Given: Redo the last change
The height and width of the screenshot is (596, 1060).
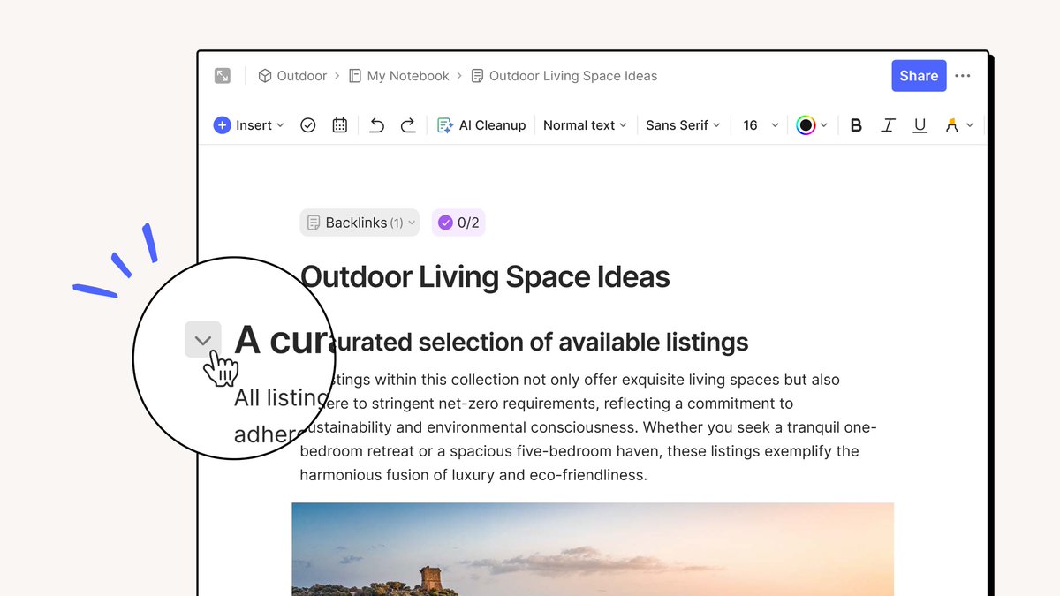Looking at the screenshot, I should pyautogui.click(x=408, y=124).
